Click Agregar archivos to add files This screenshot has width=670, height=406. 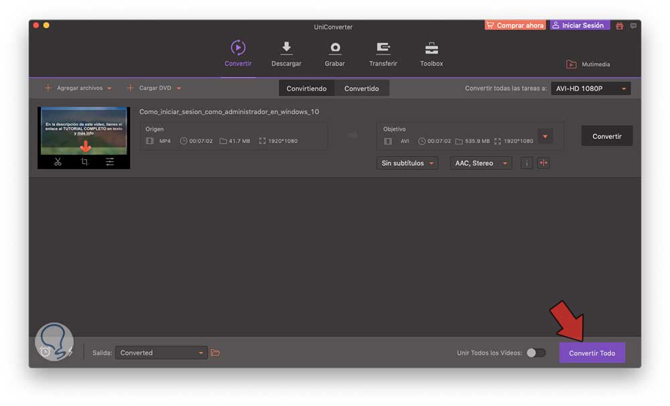pos(74,88)
